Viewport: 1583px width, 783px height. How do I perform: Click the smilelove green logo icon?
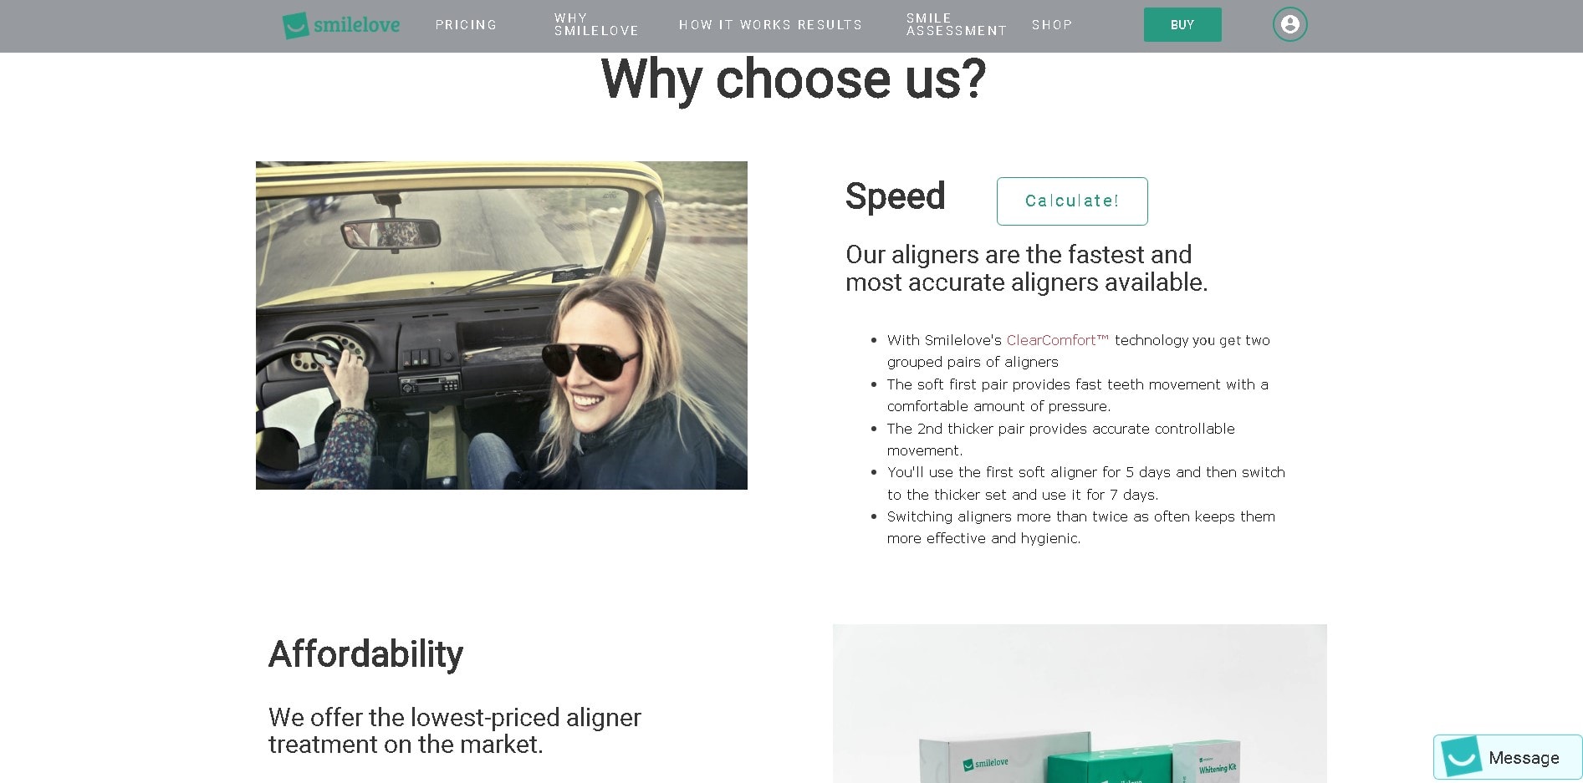tap(295, 25)
